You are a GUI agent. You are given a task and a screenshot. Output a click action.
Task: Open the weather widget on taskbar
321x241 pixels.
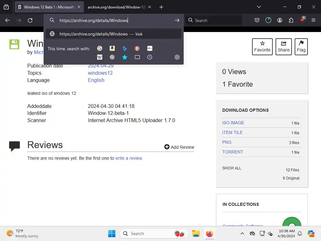(22, 233)
